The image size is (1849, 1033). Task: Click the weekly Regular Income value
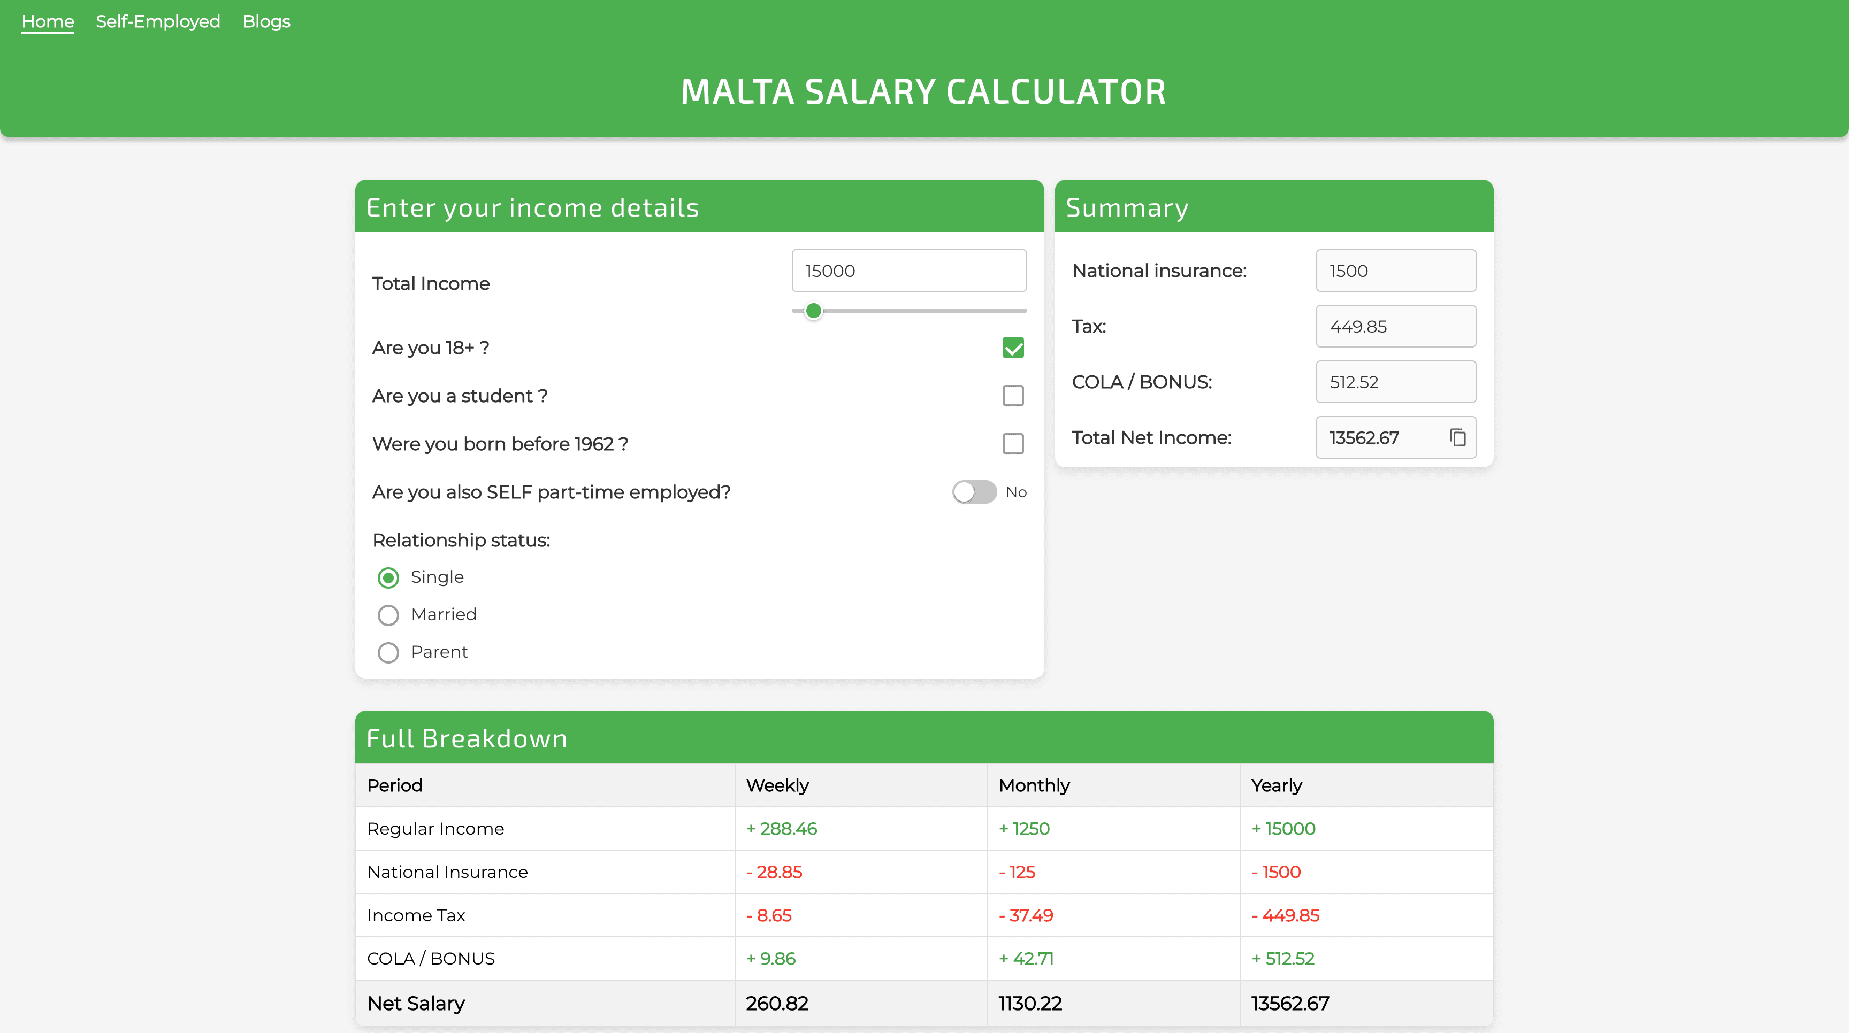pyautogui.click(x=781, y=829)
